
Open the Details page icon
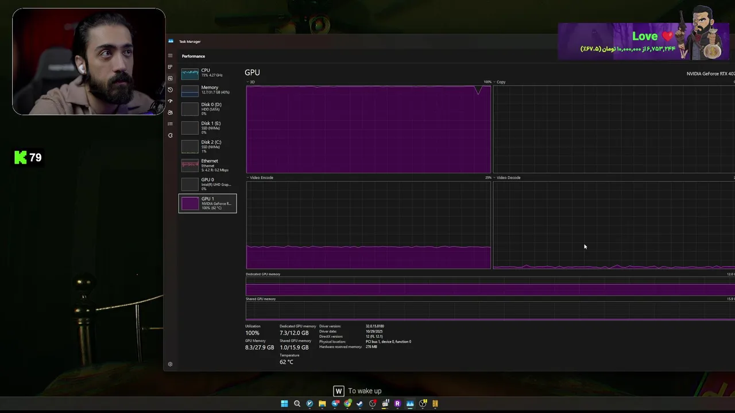coord(170,124)
